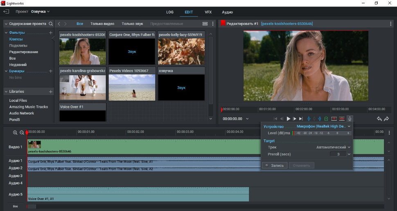Screen dimensions: 397x211
Task: Open Audio Network library
Action: pyautogui.click(x=22, y=113)
